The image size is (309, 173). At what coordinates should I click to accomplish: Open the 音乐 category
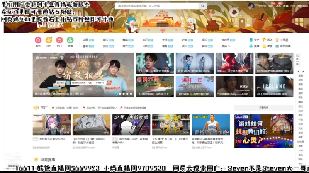[x=105, y=40]
